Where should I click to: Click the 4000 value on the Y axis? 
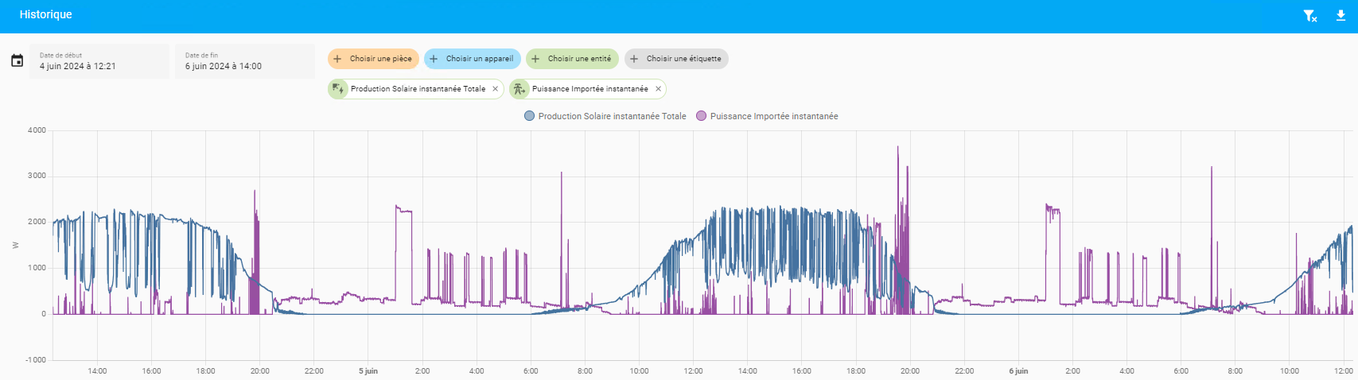pos(37,130)
